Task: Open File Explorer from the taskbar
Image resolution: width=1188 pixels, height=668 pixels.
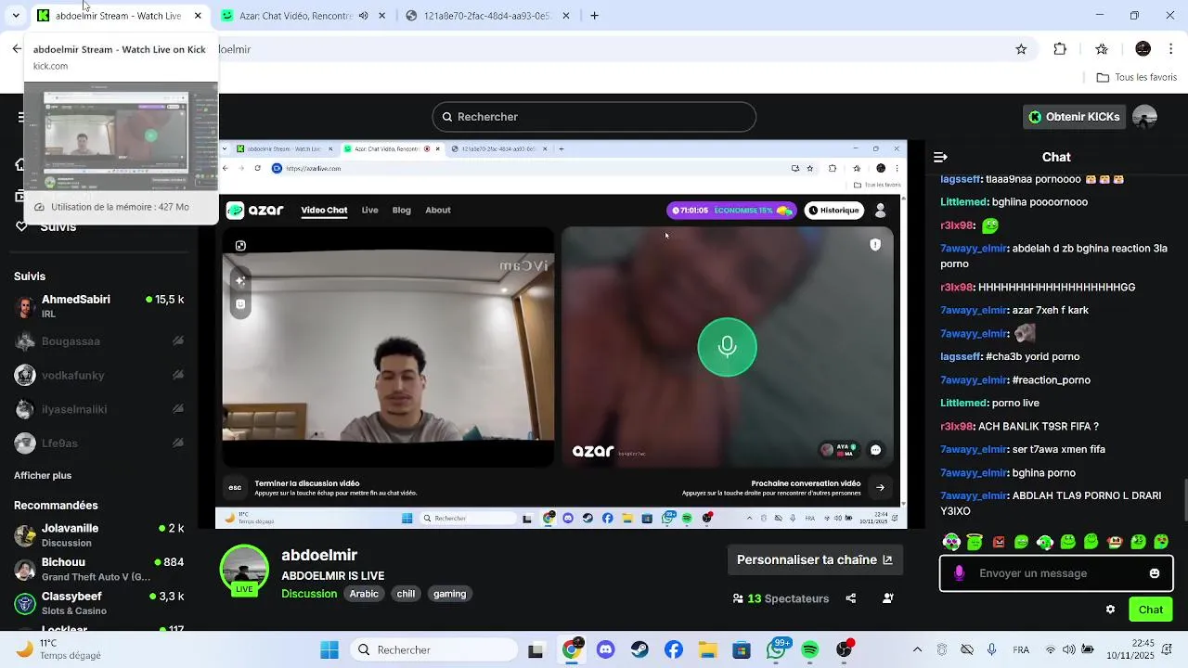Action: tap(707, 650)
